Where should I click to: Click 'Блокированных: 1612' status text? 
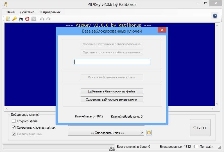(x=175, y=147)
